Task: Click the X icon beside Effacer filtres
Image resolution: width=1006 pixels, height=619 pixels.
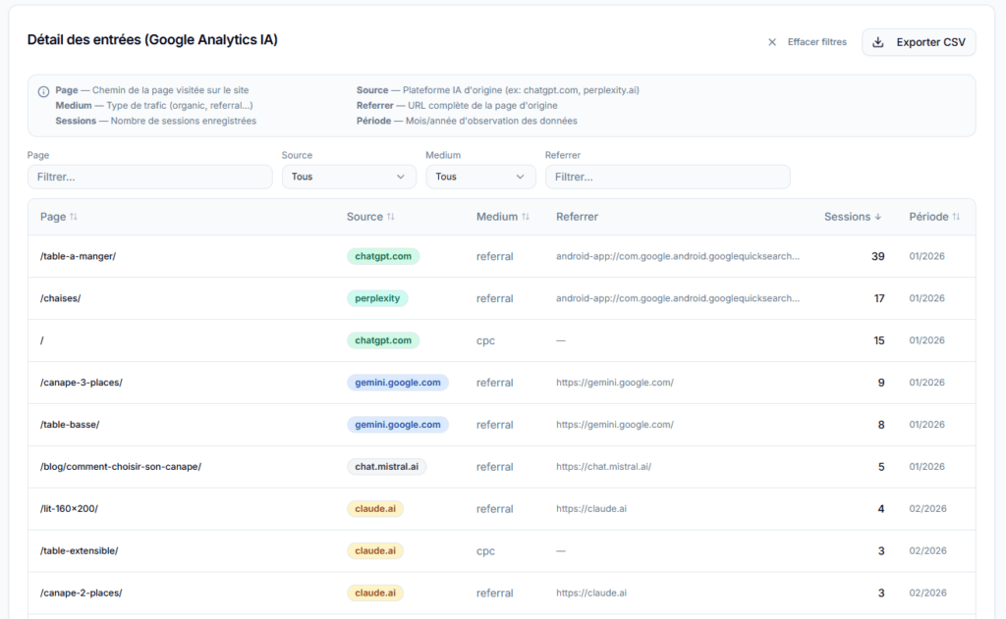Action: (772, 42)
